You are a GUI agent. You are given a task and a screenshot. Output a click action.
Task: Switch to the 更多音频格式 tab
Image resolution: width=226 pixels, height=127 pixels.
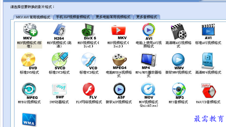(147, 17)
